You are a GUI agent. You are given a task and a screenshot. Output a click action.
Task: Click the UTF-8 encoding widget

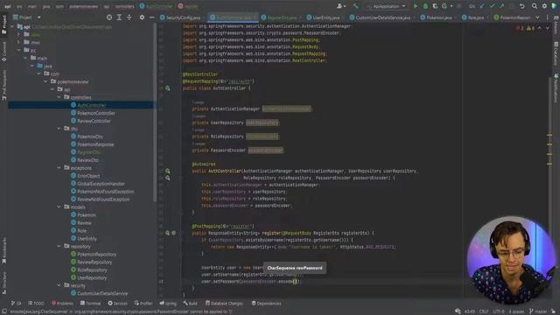[x=498, y=311]
